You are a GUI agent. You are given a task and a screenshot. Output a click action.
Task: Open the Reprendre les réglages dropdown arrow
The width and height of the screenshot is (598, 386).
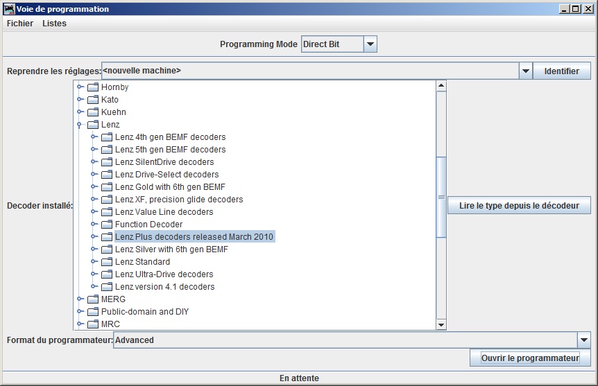[526, 71]
